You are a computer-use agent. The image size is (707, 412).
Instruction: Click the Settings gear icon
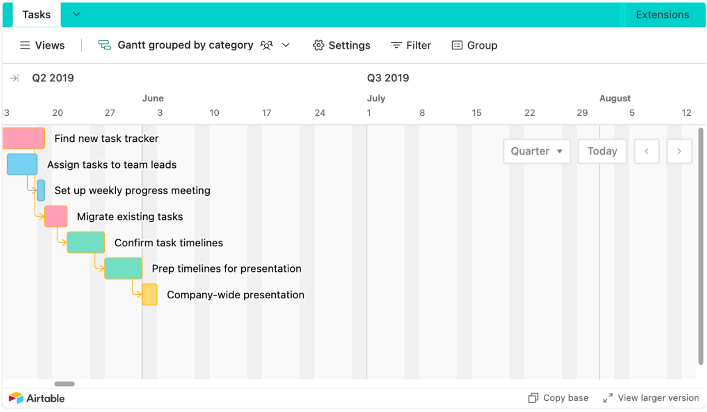pos(318,45)
